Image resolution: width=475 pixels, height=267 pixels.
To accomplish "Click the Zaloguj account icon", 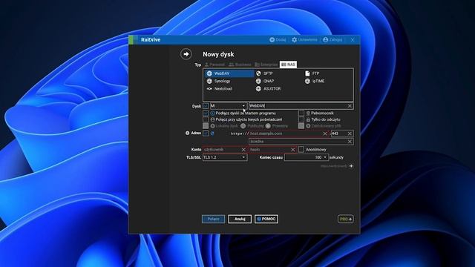I will click(x=325, y=39).
